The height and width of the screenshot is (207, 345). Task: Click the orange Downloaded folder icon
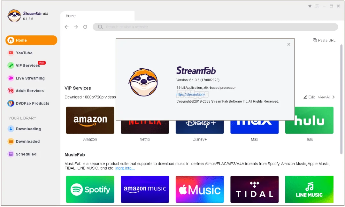[11, 142]
